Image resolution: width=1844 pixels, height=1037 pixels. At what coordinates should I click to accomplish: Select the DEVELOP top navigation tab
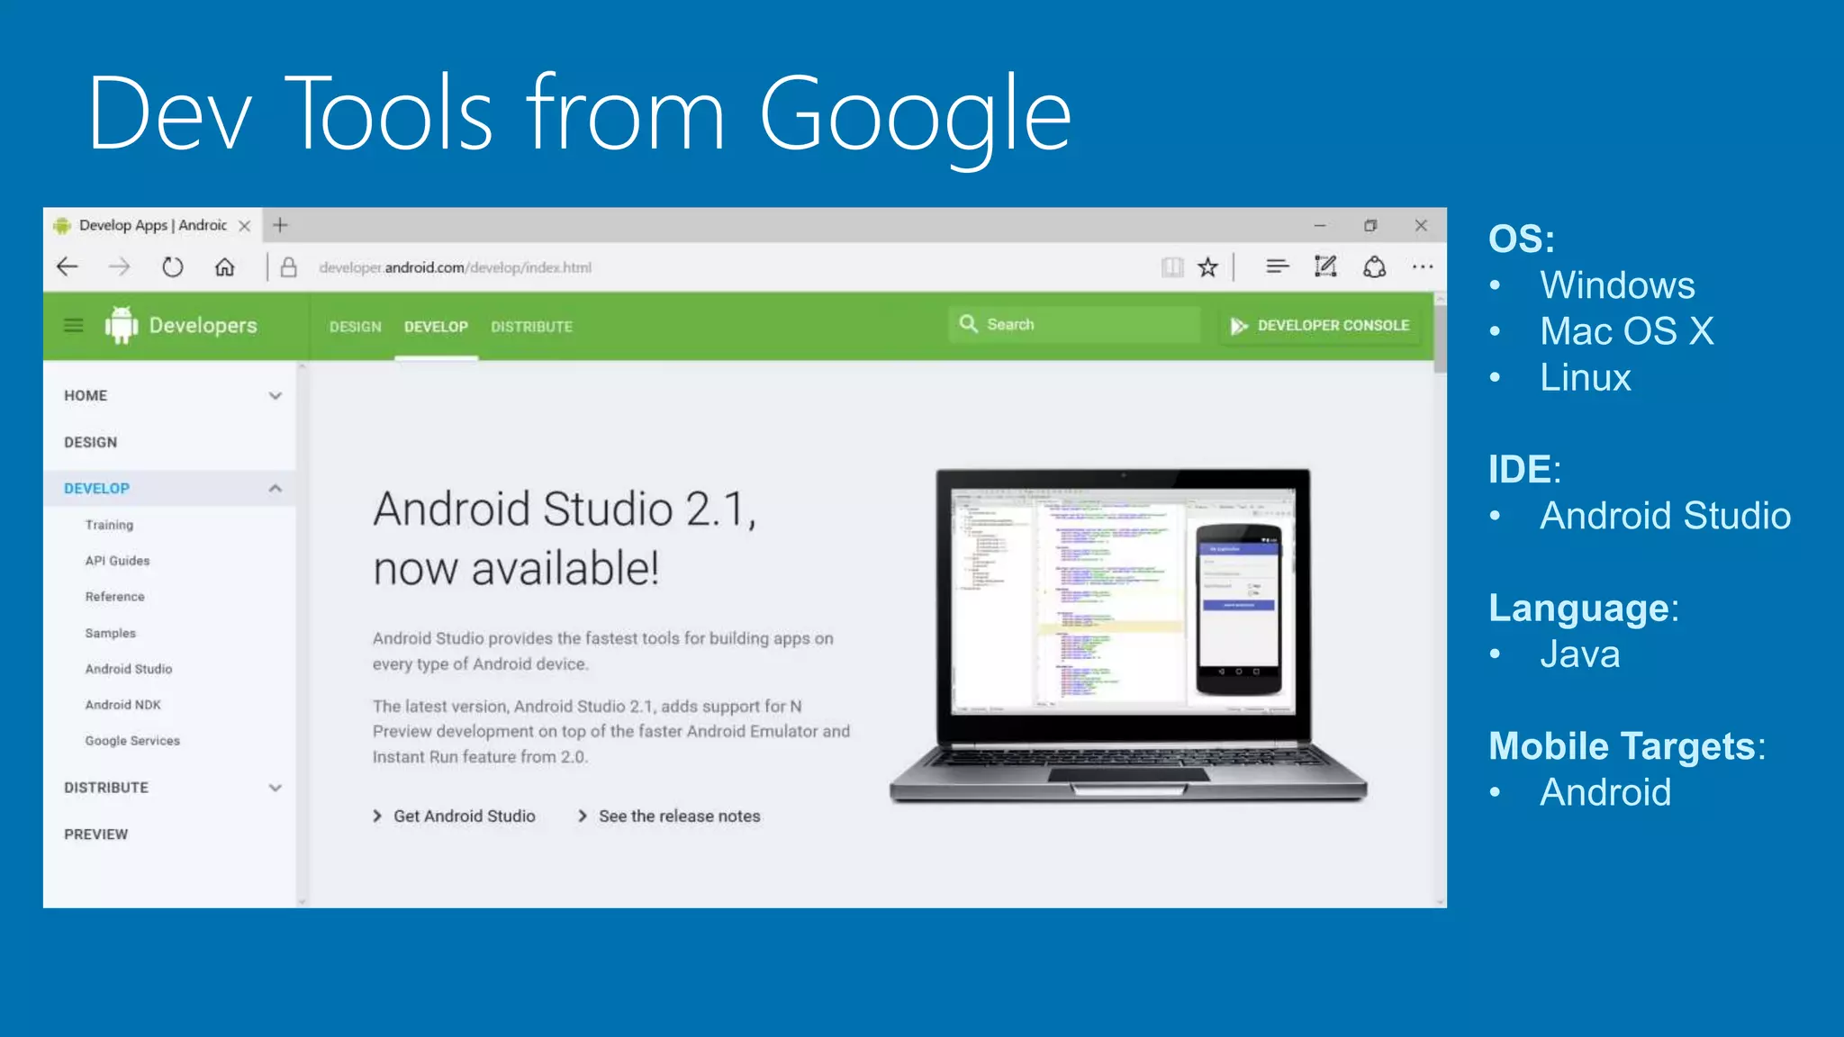pyautogui.click(x=436, y=327)
